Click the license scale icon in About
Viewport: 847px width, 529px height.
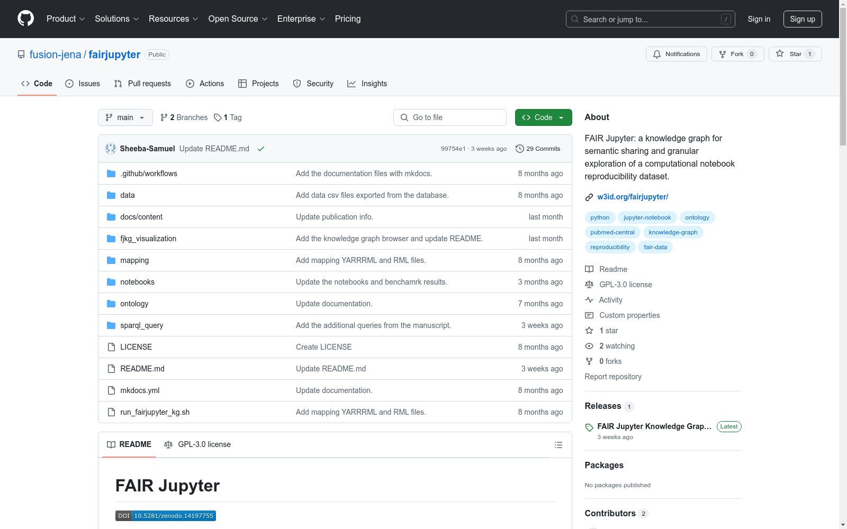point(589,285)
